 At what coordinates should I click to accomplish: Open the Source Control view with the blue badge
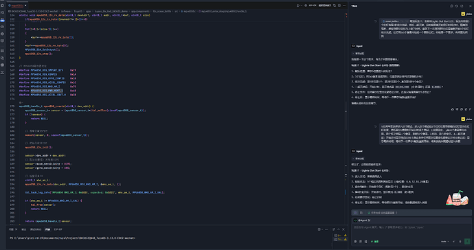[x=3, y=20]
